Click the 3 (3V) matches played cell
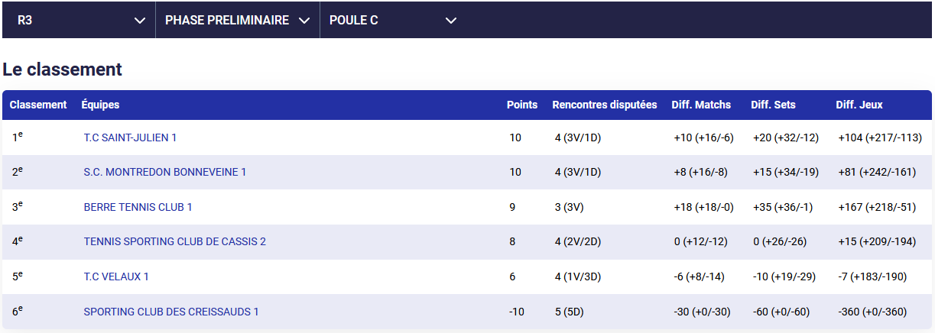 coord(570,207)
